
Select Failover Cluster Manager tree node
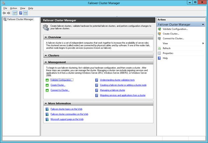[x=20, y=19]
